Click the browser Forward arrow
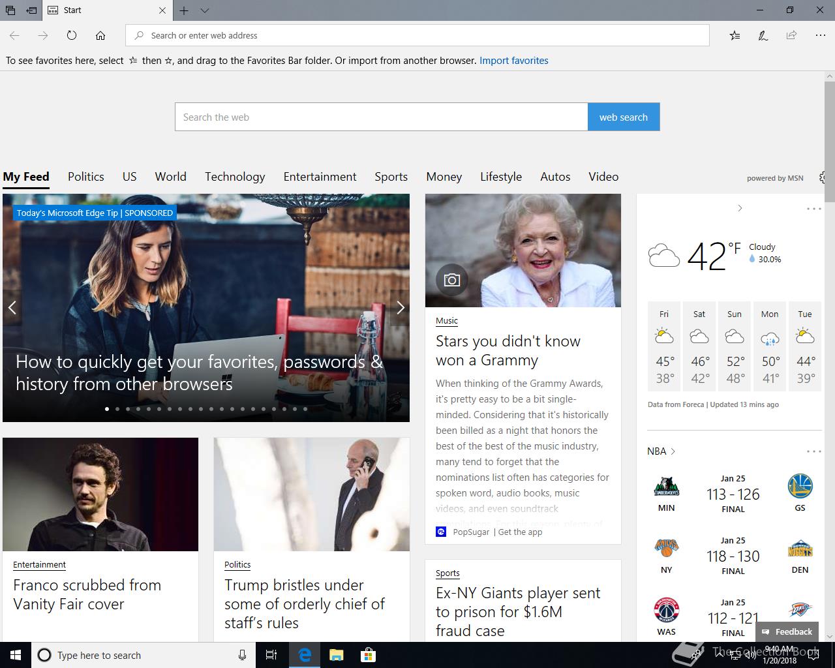Screen dimensions: 835x668 43,35
